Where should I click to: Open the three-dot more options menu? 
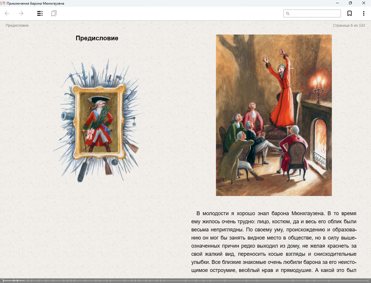coord(363,13)
